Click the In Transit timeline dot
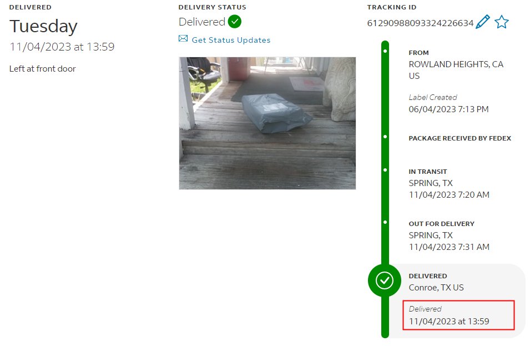The width and height of the screenshot is (530, 346). click(385, 170)
